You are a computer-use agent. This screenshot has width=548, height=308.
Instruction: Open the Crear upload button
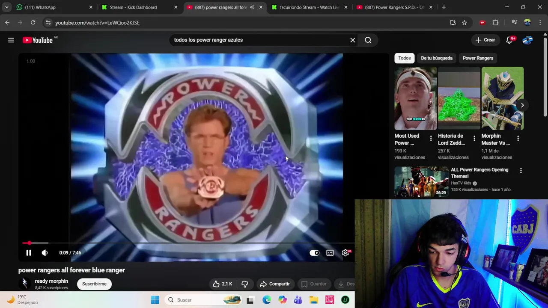click(x=485, y=40)
